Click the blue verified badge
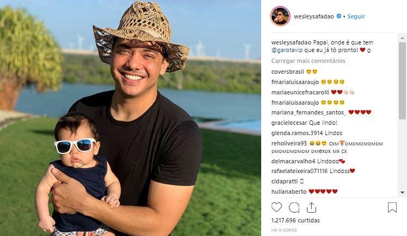Image resolution: width=407 pixels, height=236 pixels. tap(339, 16)
